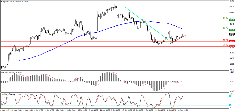Click the stochastic 20 level marker
The image size is (236, 112).
click(x=230, y=105)
